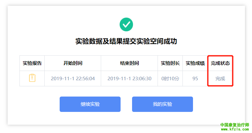Click the 完成状态 column header
252x133 pixels.
coord(220,63)
